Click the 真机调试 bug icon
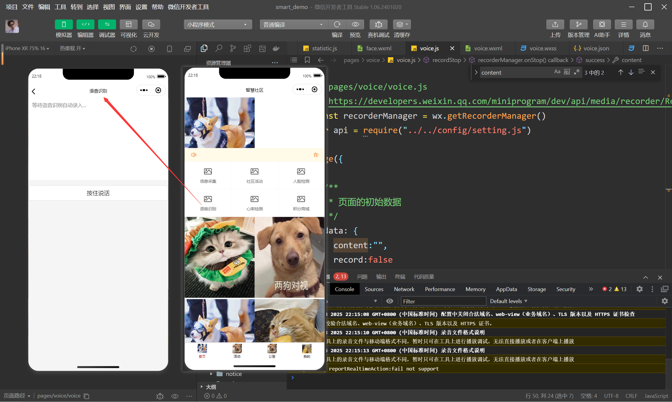This screenshot has width=672, height=402. [x=378, y=25]
